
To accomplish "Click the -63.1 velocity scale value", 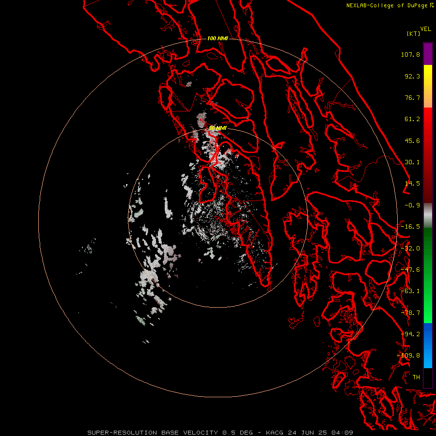I will [x=410, y=291].
